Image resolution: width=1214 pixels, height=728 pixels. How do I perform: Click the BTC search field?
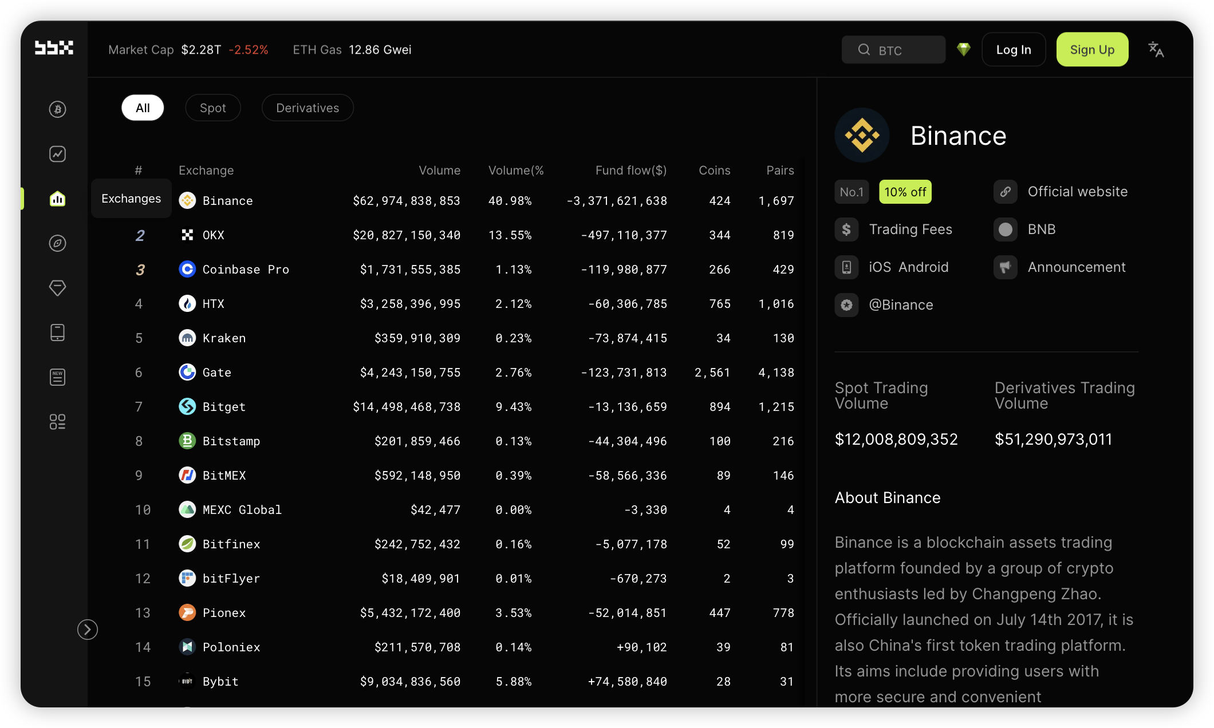tap(893, 50)
